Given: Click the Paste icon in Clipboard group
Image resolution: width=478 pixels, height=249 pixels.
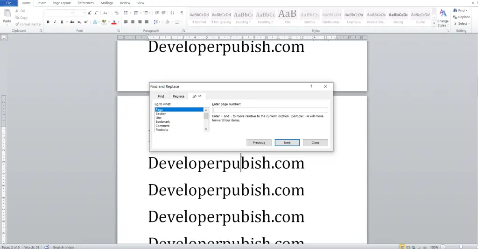Looking at the screenshot, I should (x=7, y=15).
